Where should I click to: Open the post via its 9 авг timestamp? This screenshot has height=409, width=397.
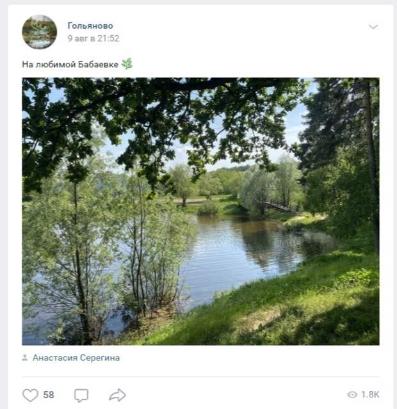(93, 38)
